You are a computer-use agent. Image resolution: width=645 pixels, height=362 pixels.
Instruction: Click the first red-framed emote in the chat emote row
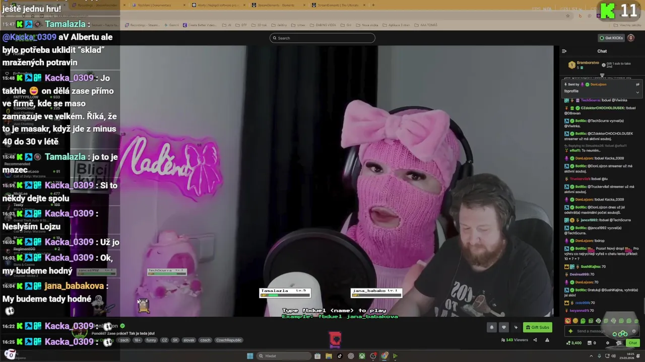click(568, 321)
